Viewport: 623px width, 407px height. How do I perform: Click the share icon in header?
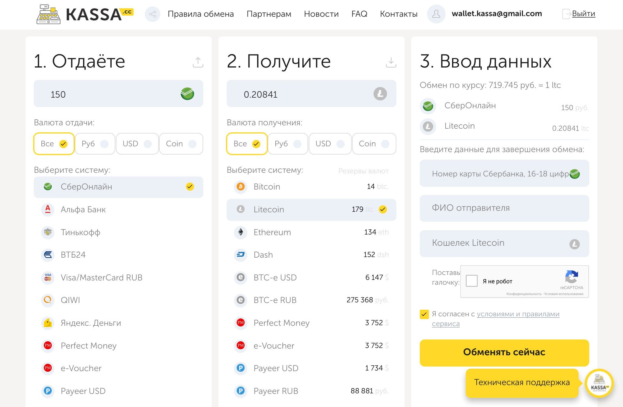[x=152, y=14]
